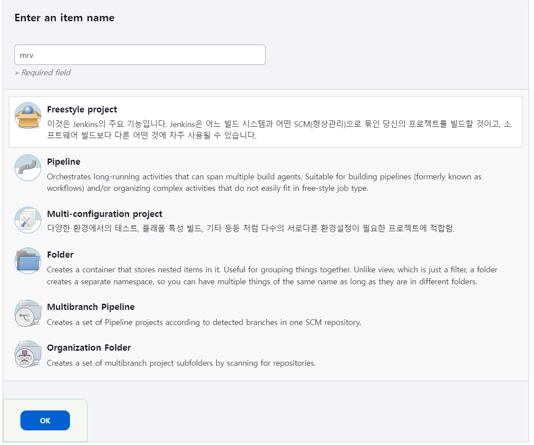Select the Pipeline title text

64,162
